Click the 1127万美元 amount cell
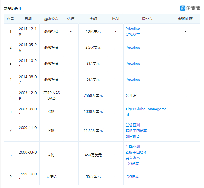The height and width of the screenshot is (188, 204). tap(93, 130)
